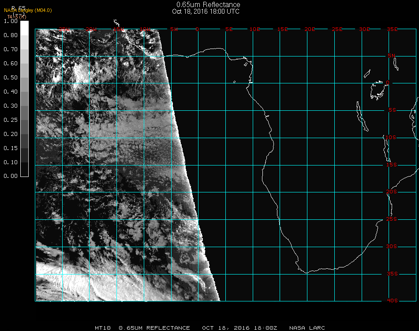Click the 20W longitude label

91,30
